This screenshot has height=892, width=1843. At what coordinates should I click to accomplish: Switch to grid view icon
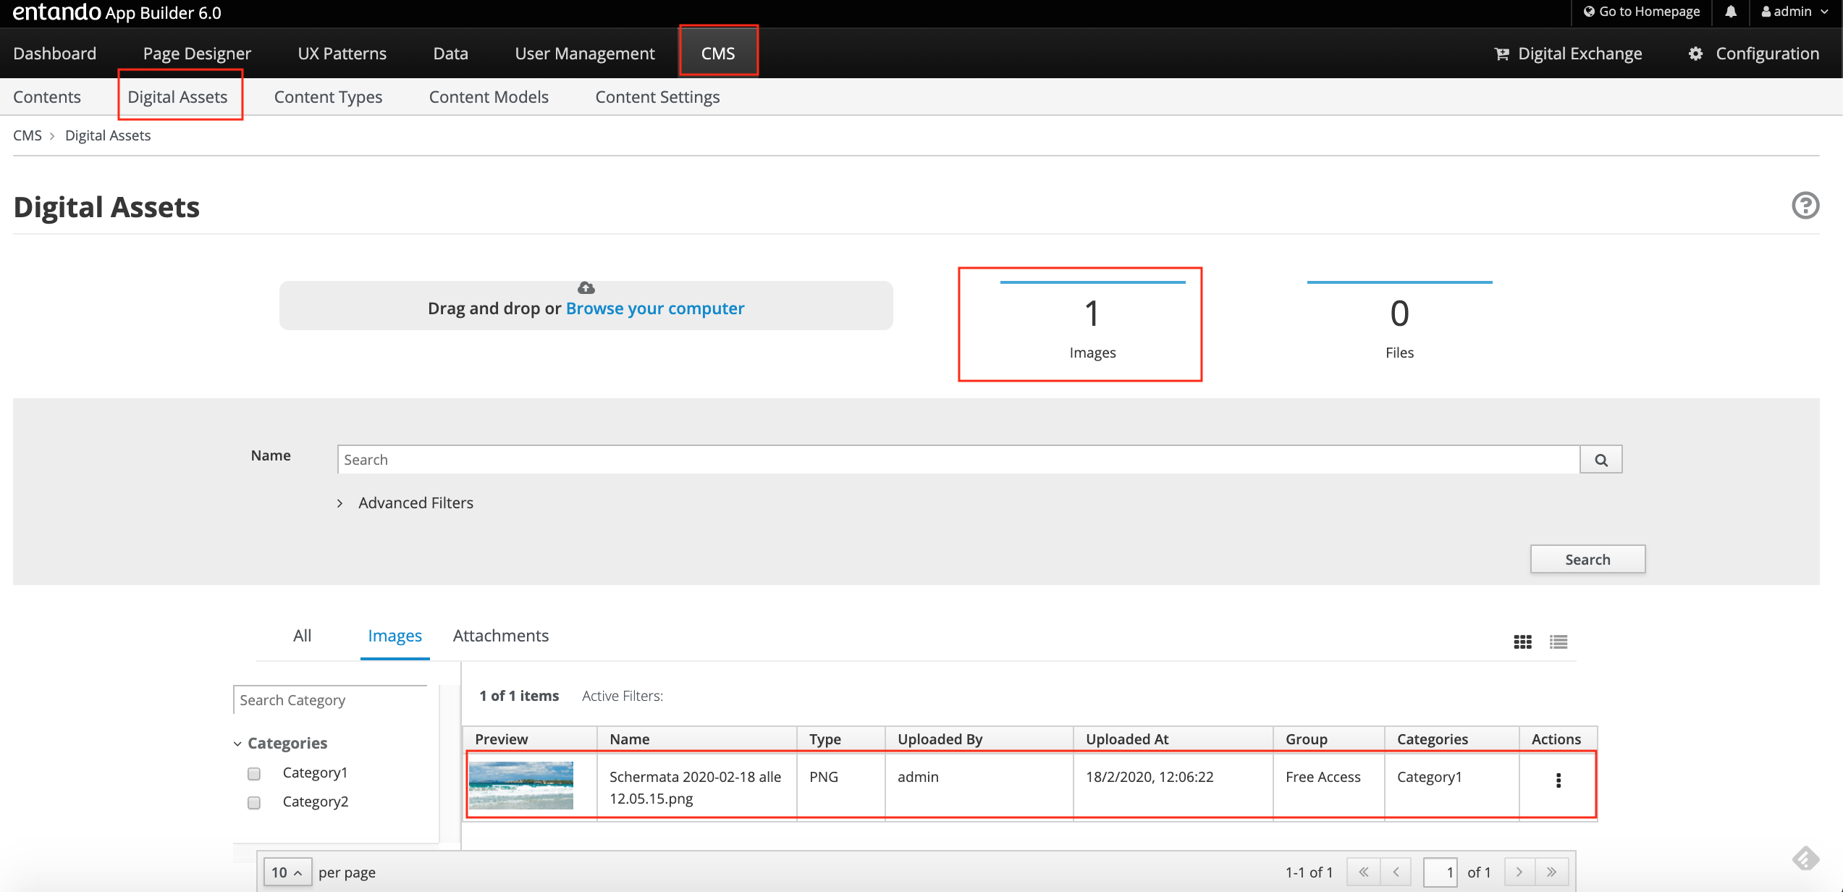coord(1522,641)
